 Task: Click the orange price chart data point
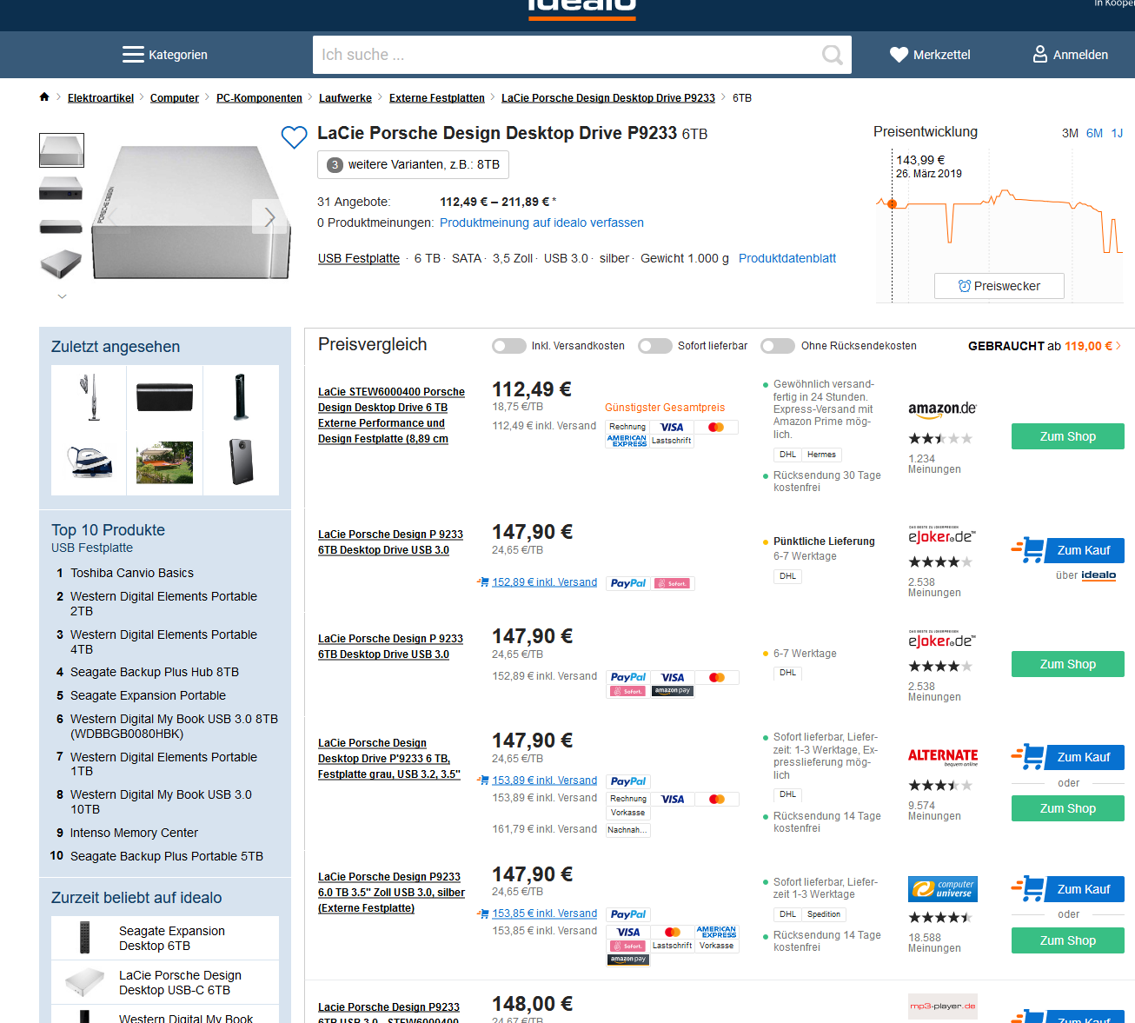892,203
